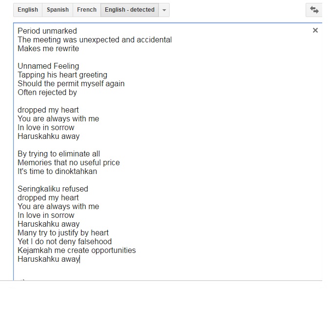Open the source language dropdown arrow

(164, 10)
